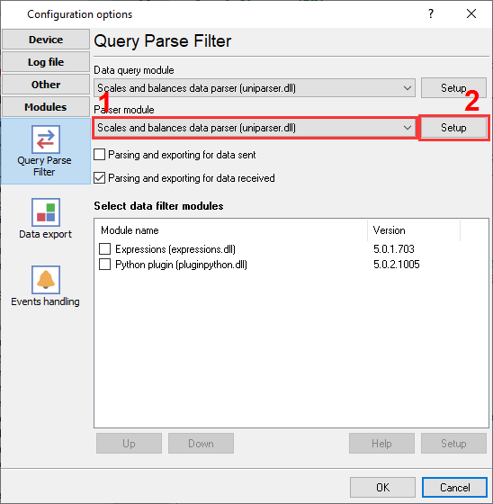Click the 'Query Parse Filter' page title
The image size is (493, 504).
[x=162, y=41]
